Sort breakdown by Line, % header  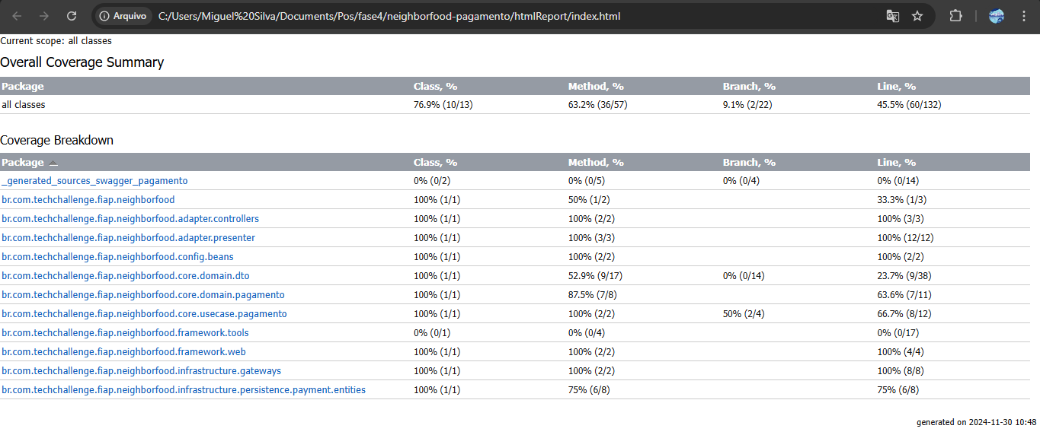(896, 162)
